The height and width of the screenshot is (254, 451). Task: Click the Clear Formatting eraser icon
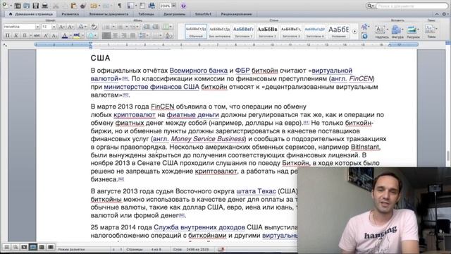click(94, 27)
